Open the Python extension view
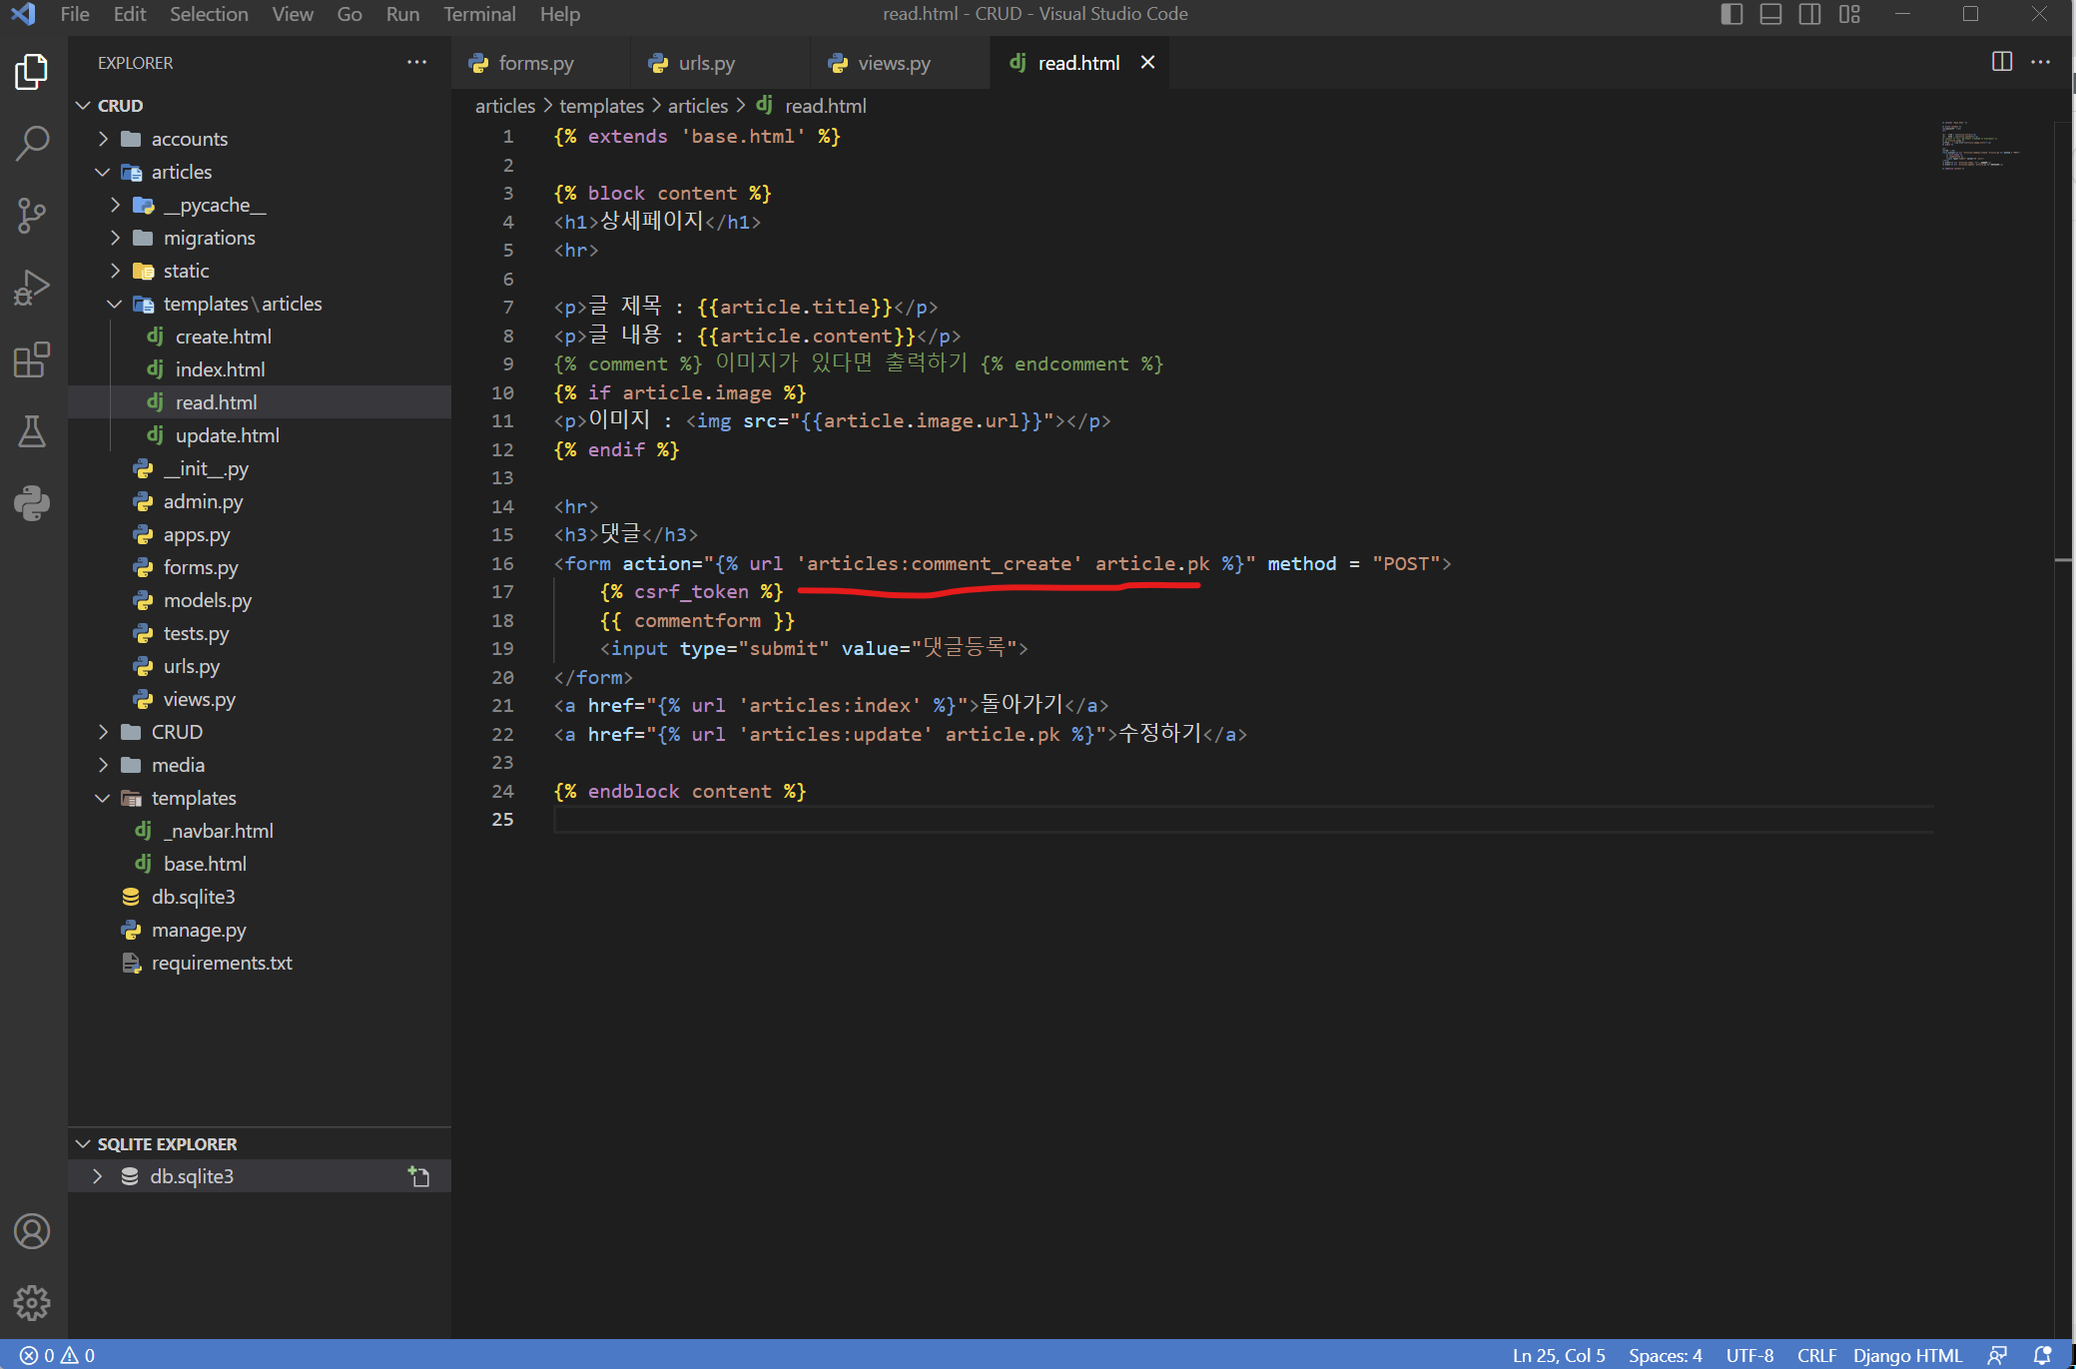Image resolution: width=2076 pixels, height=1369 pixels. (x=32, y=503)
